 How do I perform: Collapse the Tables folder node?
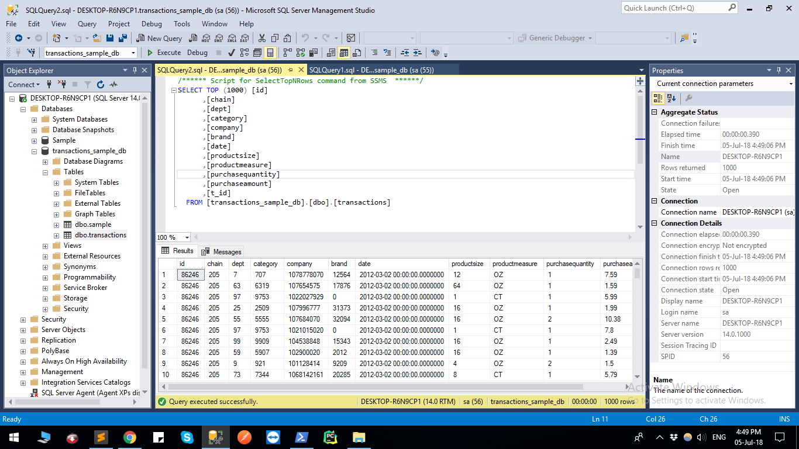pos(46,172)
